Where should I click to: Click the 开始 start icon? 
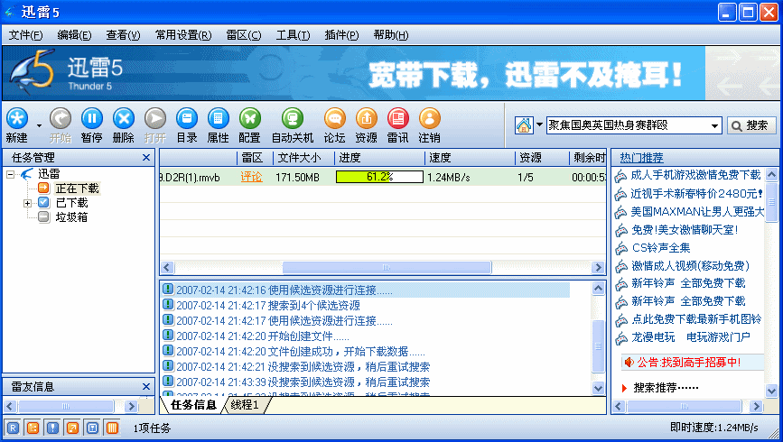(61, 119)
